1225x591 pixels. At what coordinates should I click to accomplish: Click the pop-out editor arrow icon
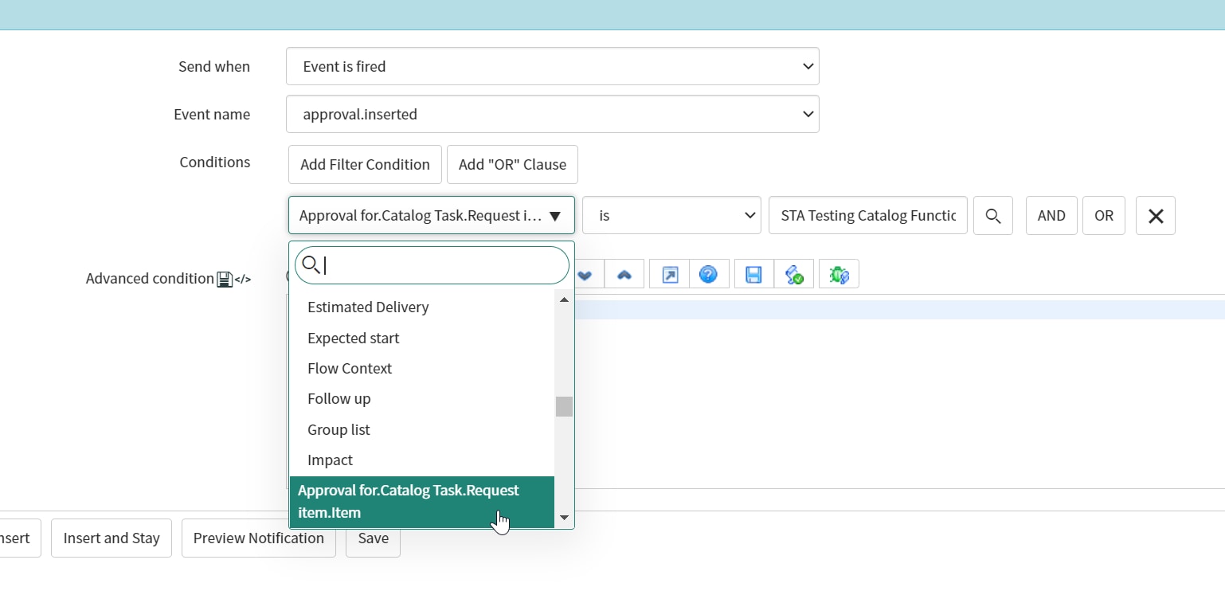(x=670, y=275)
